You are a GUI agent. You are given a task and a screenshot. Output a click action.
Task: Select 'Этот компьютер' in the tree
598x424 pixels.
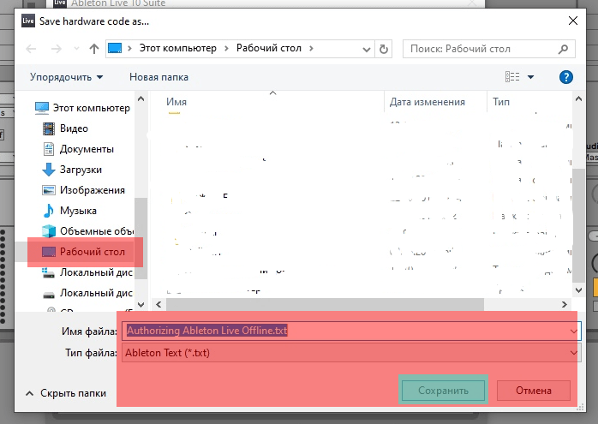83,108
